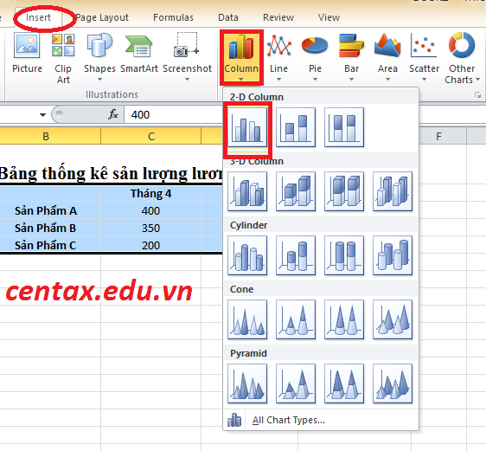Viewport: 486px width, 451px height.
Task: Click the Pie chart icon
Action: (x=315, y=47)
